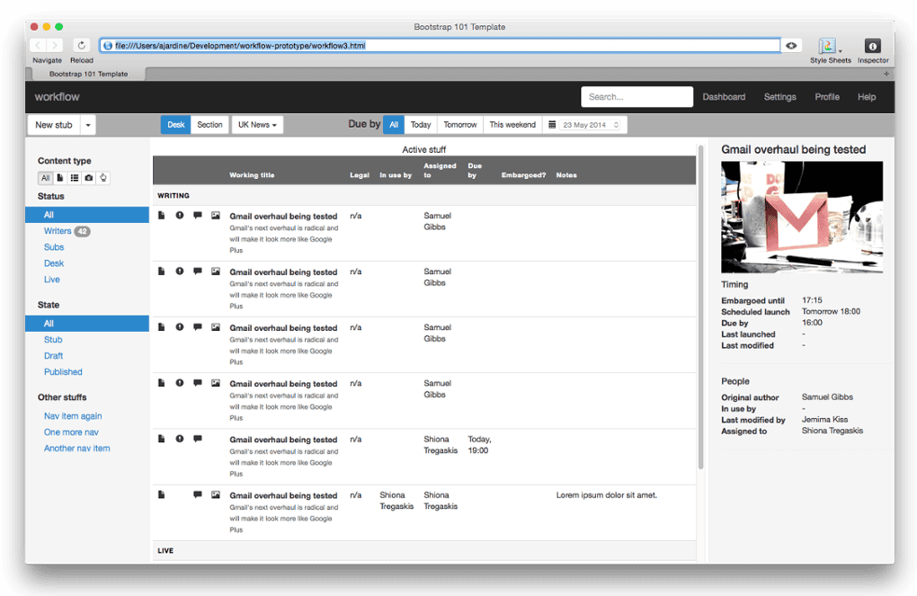Click the picture icon in second row
917x596 pixels.
click(216, 271)
